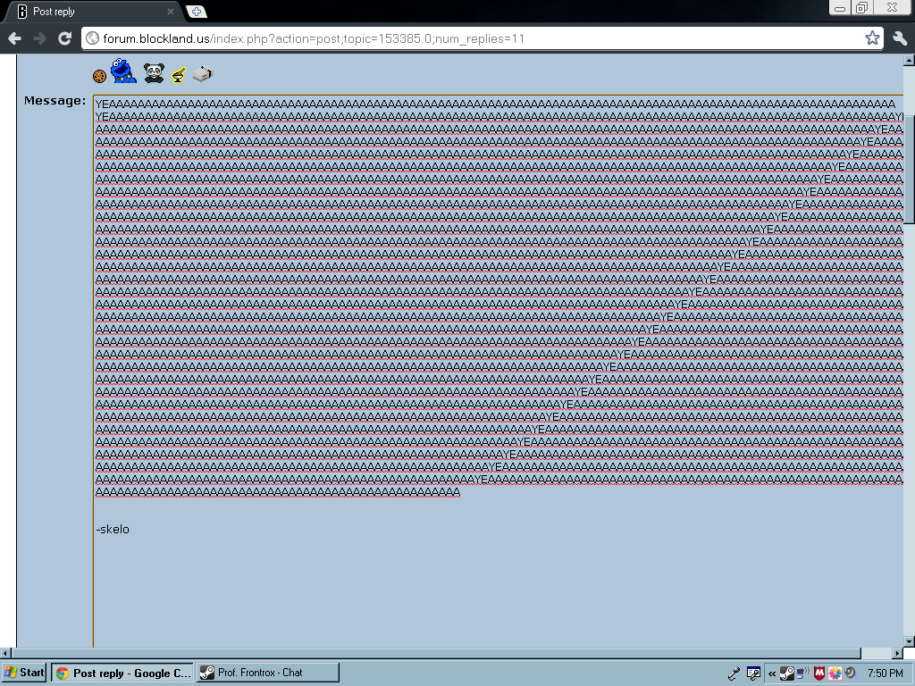Insert the Cookie Monster smiley

pos(124,71)
